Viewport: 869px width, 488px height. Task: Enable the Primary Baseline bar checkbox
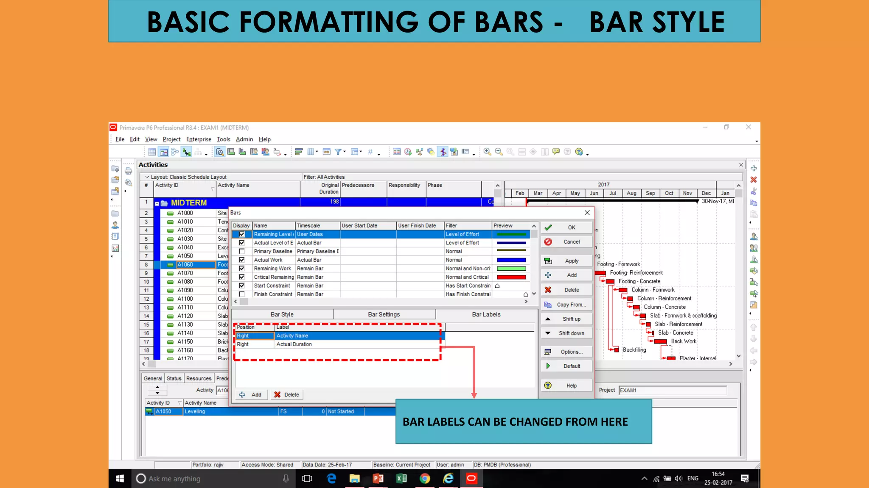pos(242,251)
